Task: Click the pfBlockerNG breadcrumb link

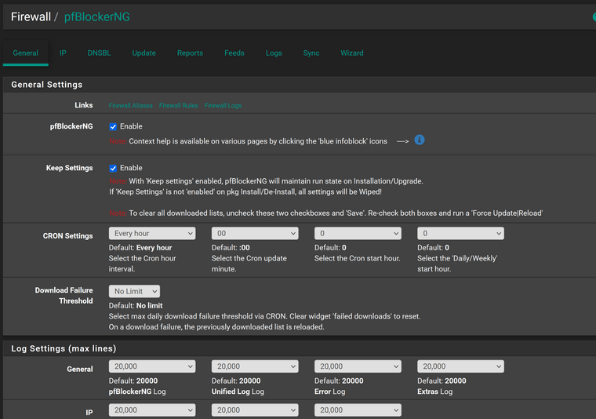Action: (x=97, y=16)
